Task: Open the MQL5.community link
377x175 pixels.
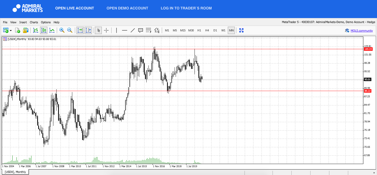Action: [361, 31]
